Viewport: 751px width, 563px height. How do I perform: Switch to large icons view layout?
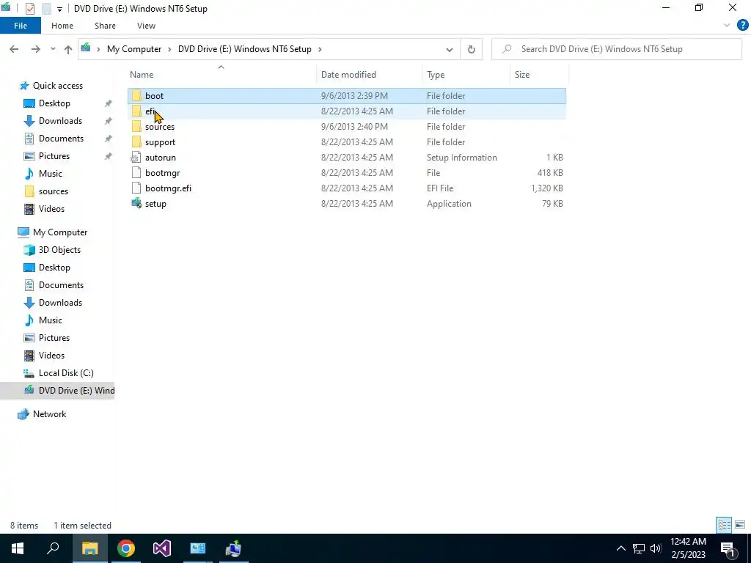tap(740, 525)
